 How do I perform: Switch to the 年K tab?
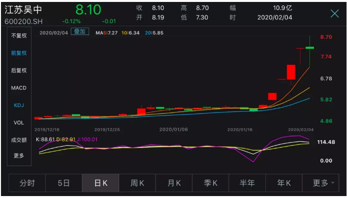pyautogui.click(x=284, y=183)
